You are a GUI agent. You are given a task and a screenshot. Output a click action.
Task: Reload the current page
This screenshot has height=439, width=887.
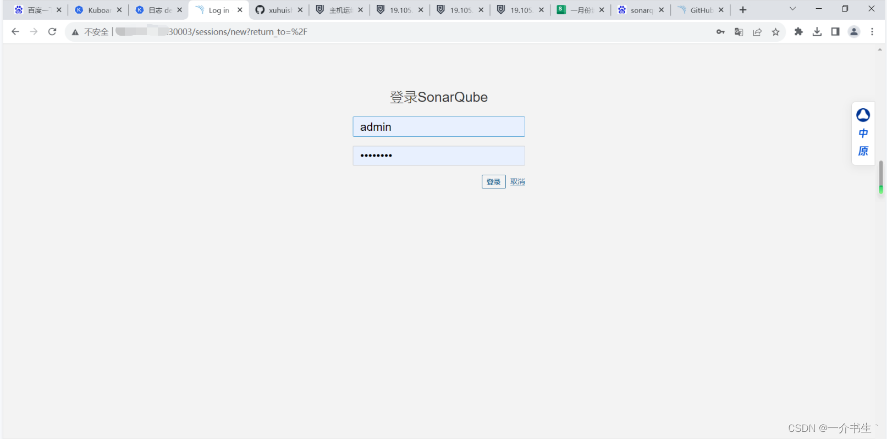(x=52, y=32)
